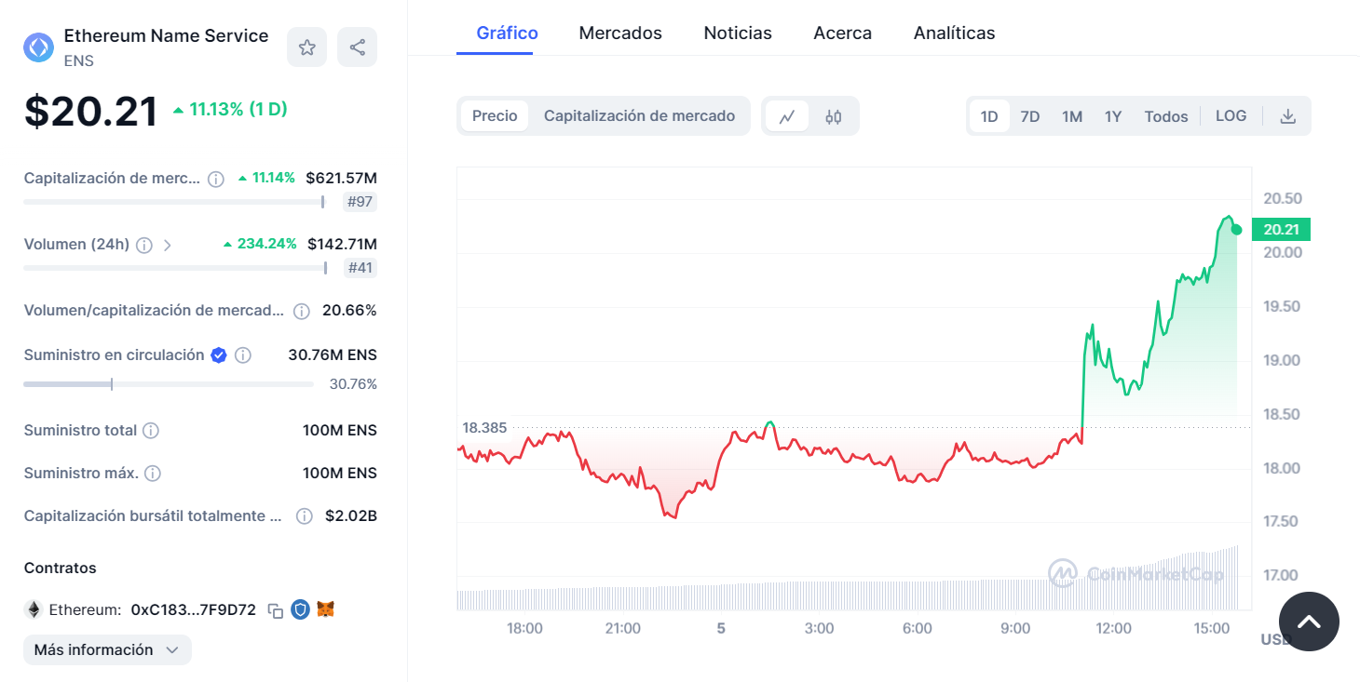Screen dimensions: 1360x682
Task: Click the 30.76M ENS circulating supply value
Action: click(x=333, y=355)
